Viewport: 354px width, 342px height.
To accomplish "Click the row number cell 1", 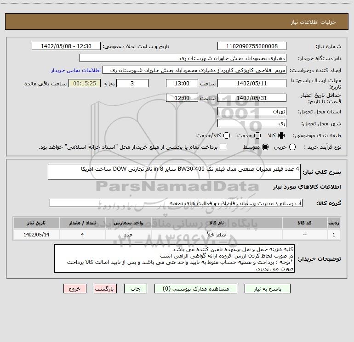I will point(334,235).
